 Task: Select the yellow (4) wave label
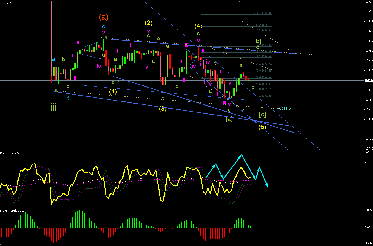tap(198, 26)
